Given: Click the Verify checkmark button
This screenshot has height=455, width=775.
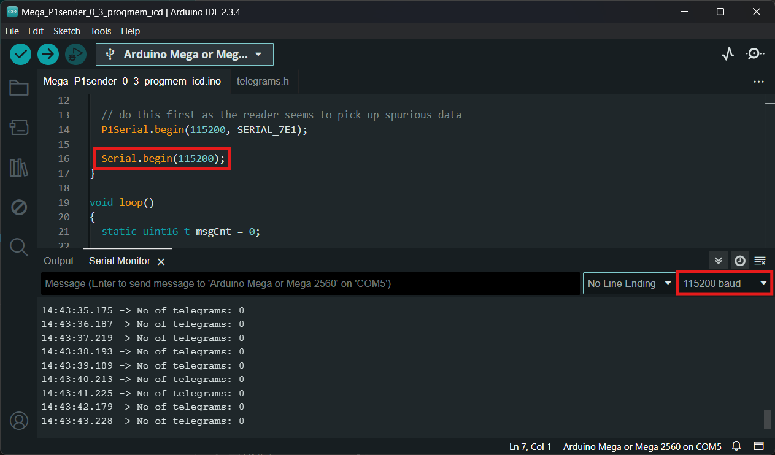Looking at the screenshot, I should (x=20, y=55).
